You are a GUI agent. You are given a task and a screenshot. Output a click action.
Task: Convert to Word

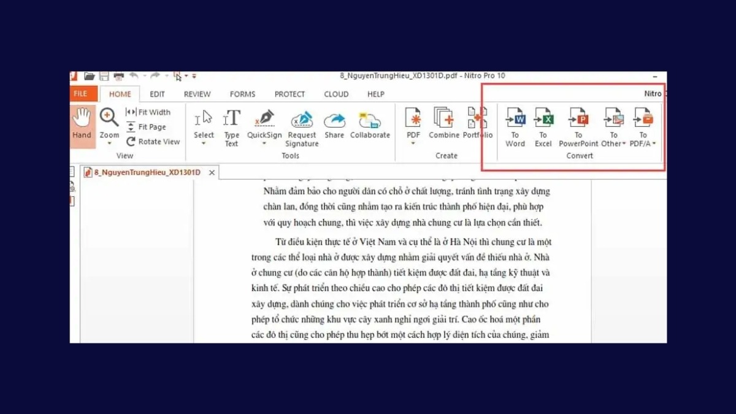(x=515, y=128)
